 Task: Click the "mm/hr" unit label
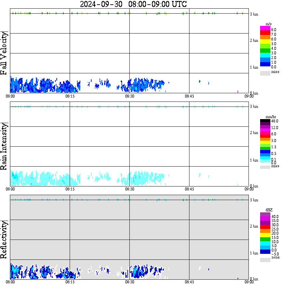pos(271,117)
